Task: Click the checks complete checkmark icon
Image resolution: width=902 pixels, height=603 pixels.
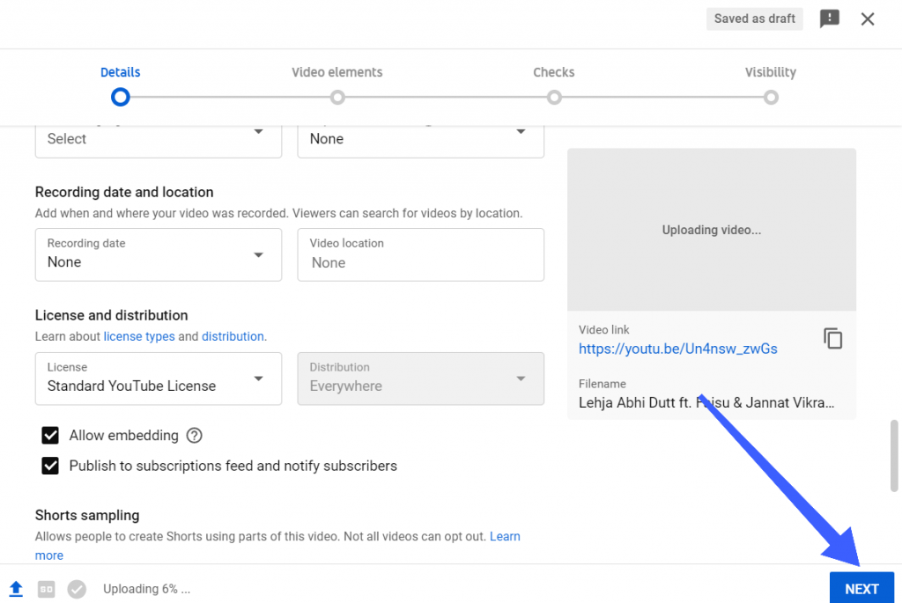Action: (77, 589)
